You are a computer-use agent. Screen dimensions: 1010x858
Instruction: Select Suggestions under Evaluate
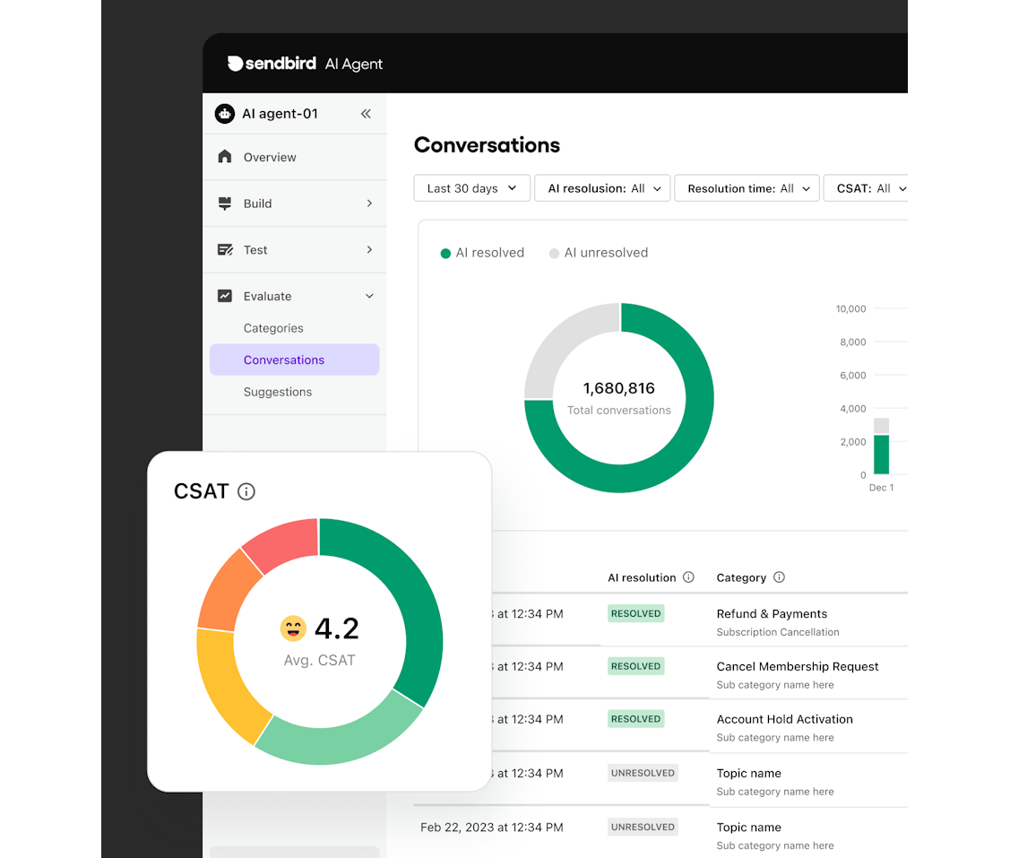click(278, 392)
